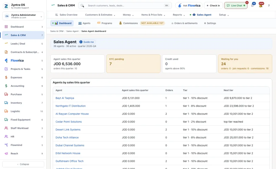The image size is (276, 169).
Task: Select Sales & CRM in sidebar
Action: 23,35
